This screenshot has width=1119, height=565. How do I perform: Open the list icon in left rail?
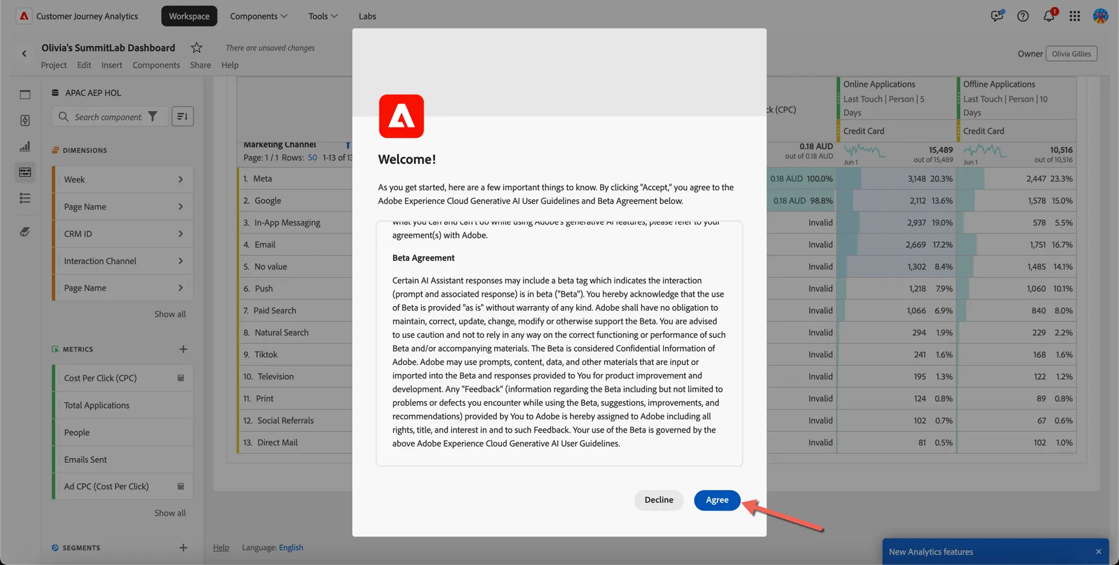[25, 198]
